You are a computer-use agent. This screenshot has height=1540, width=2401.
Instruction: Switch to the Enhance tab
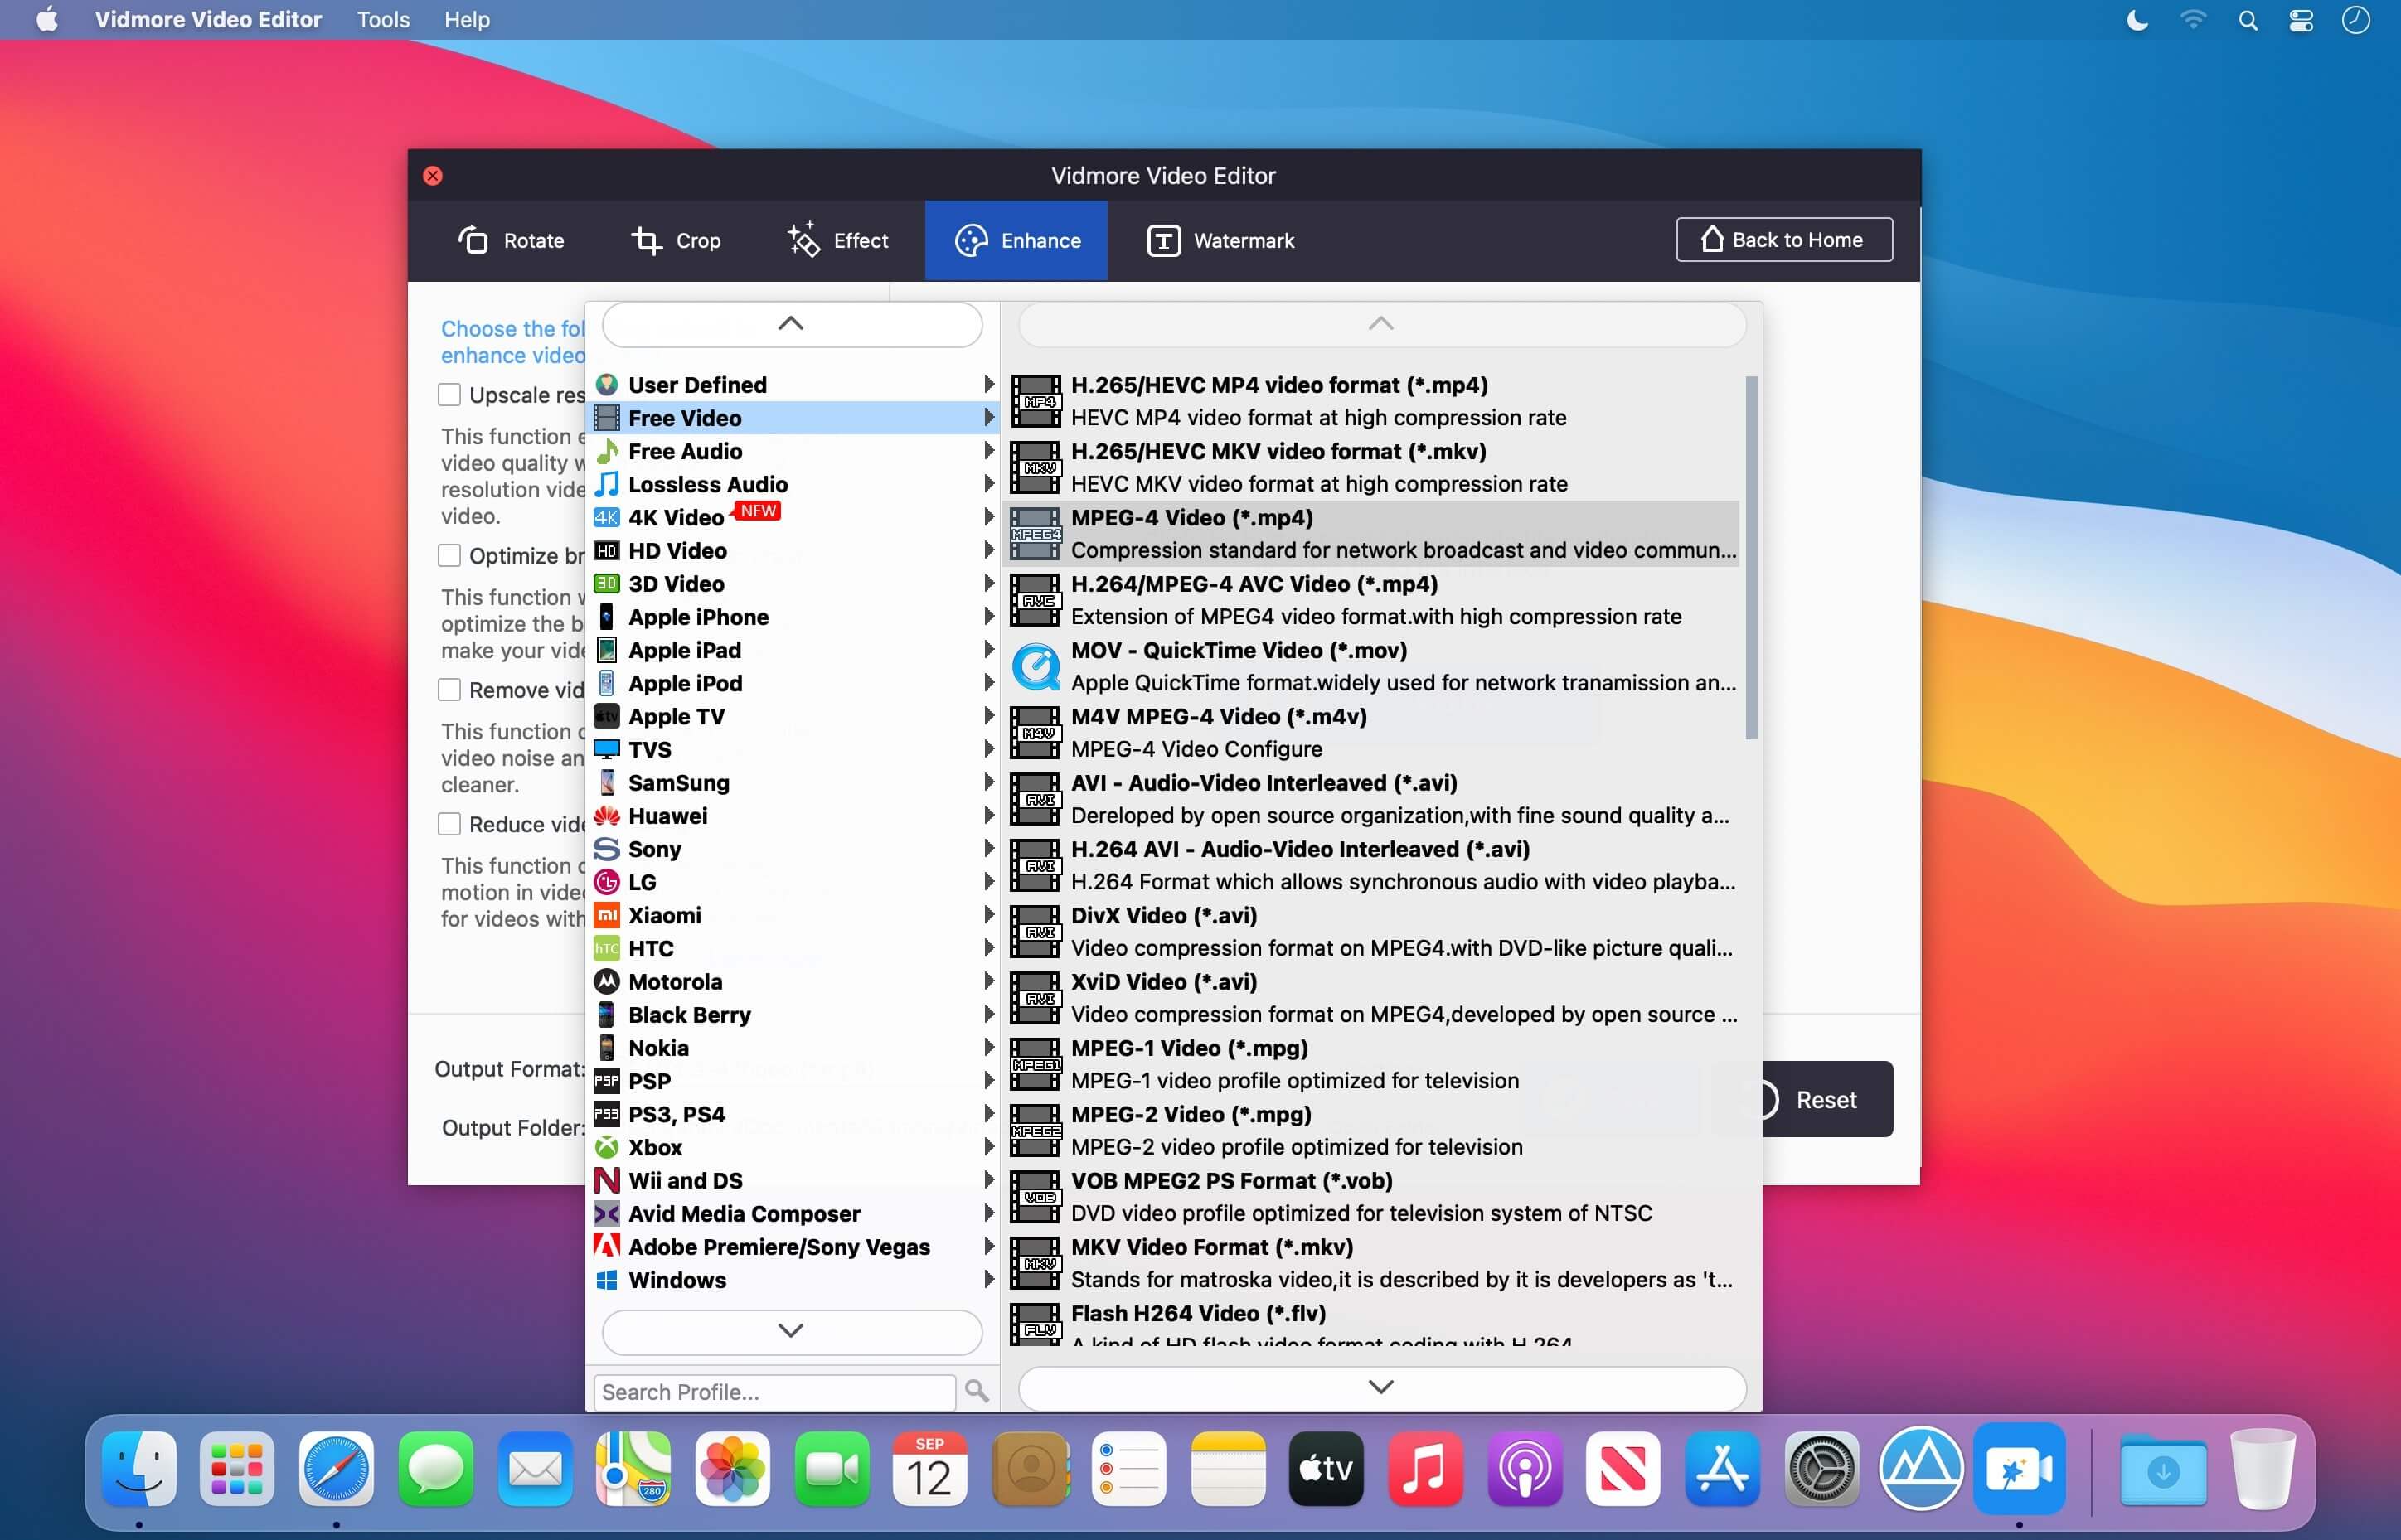(x=1016, y=240)
